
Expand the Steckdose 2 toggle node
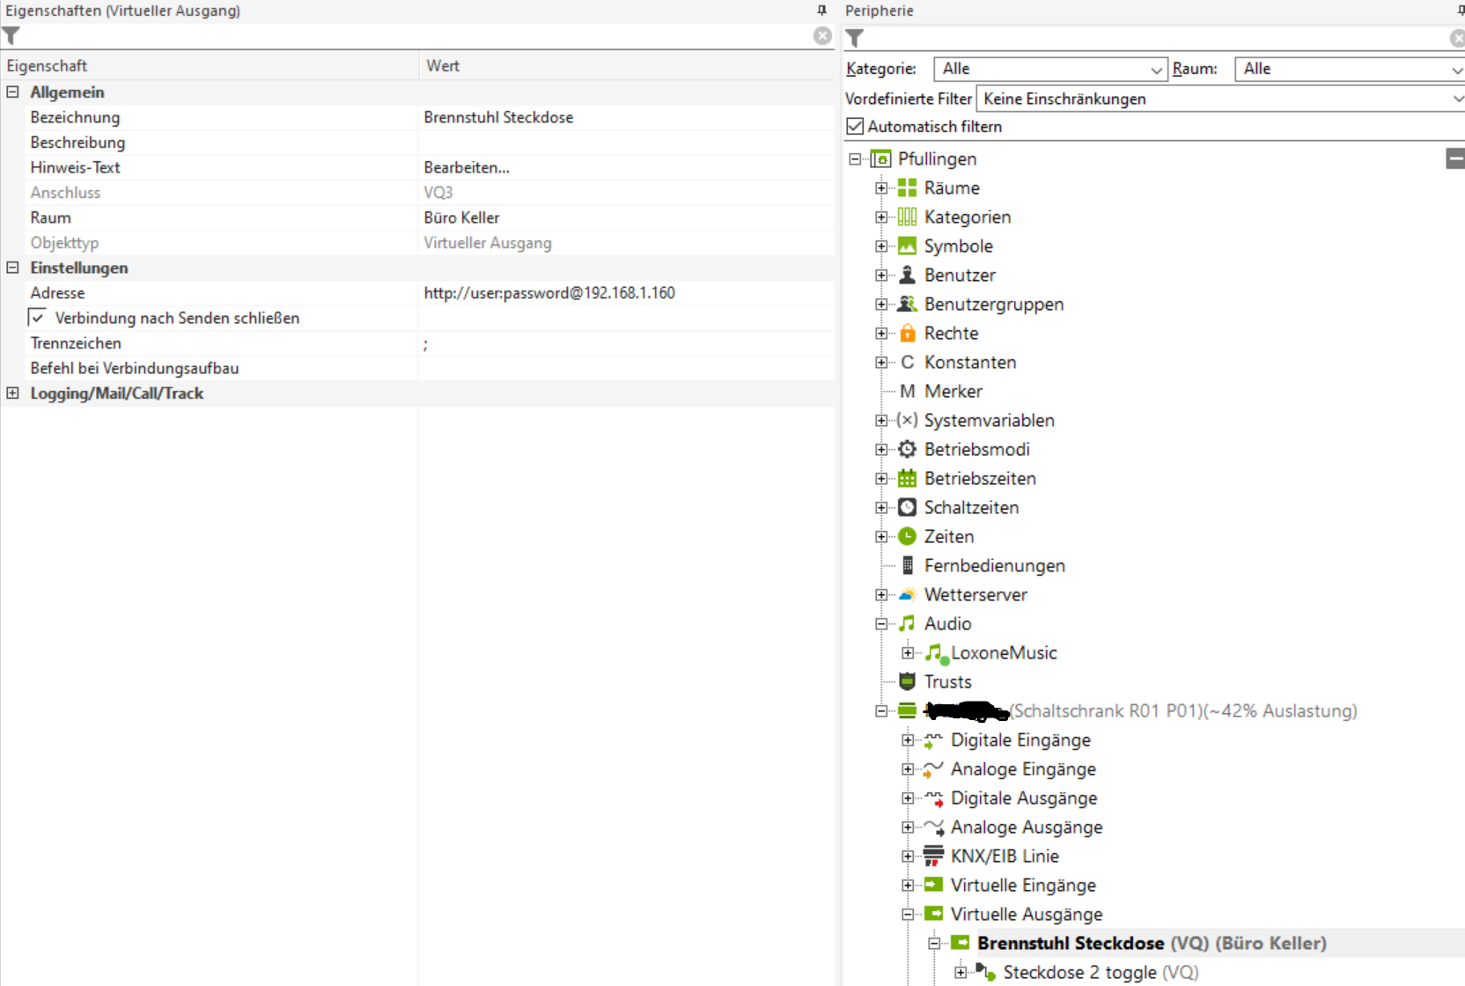click(961, 973)
